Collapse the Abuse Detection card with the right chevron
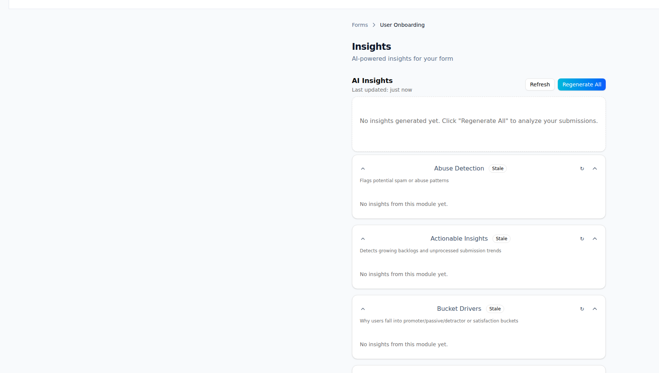The width and height of the screenshot is (659, 373). (x=595, y=169)
